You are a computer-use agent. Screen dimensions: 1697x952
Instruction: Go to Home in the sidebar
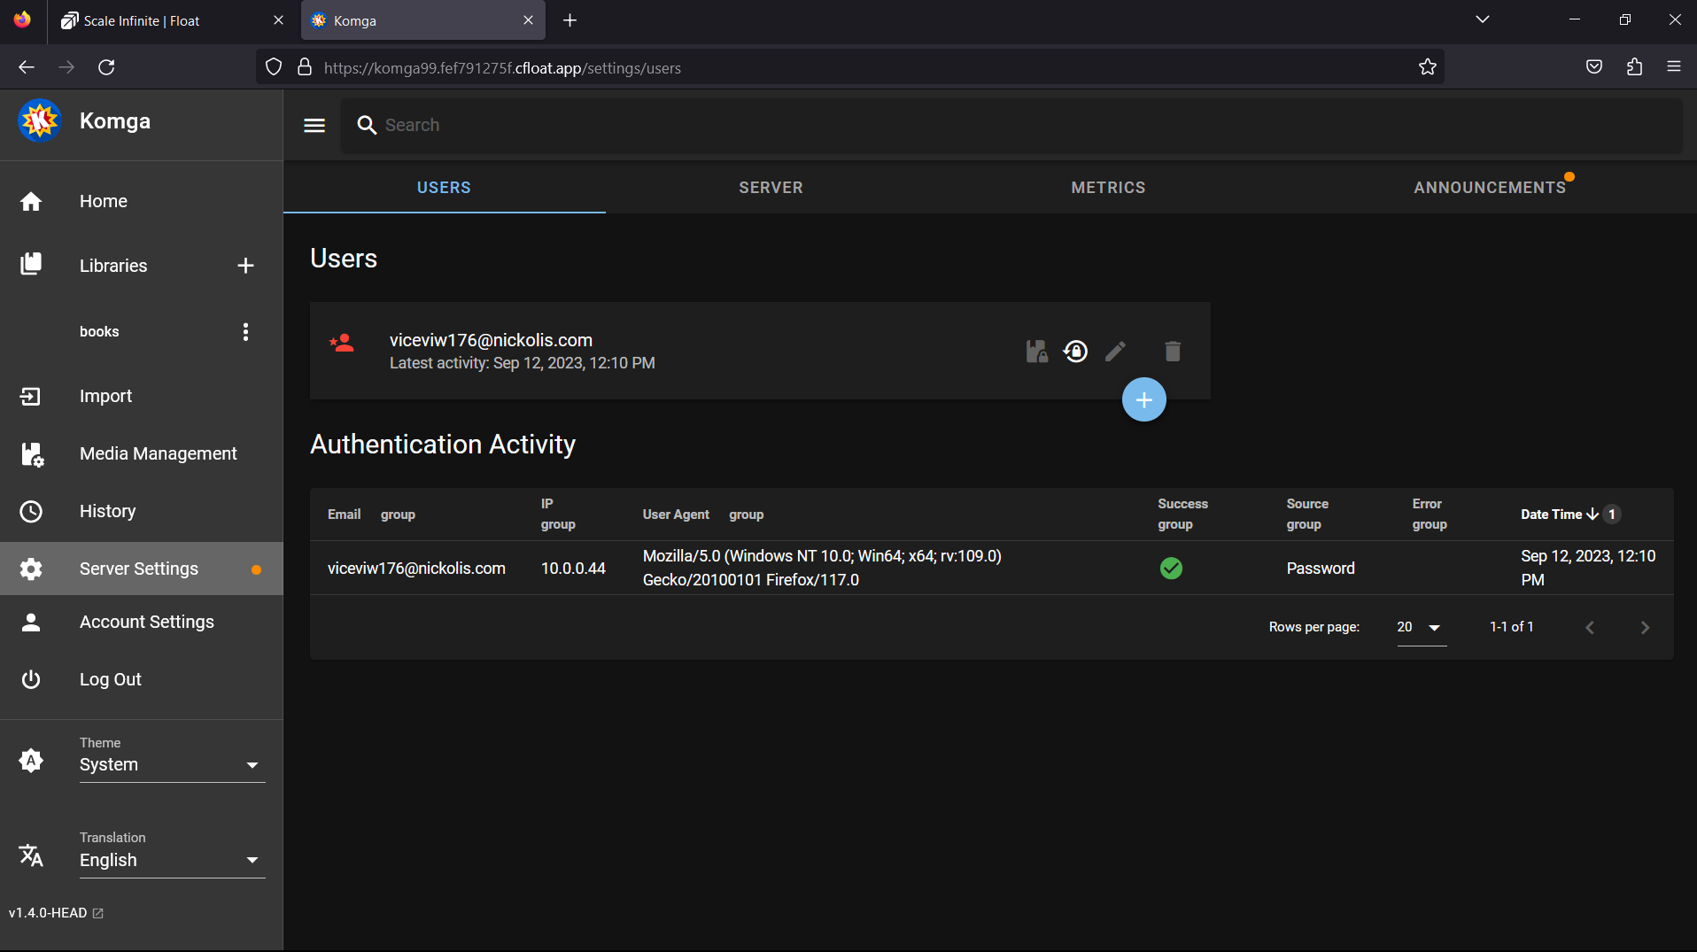[x=142, y=201]
